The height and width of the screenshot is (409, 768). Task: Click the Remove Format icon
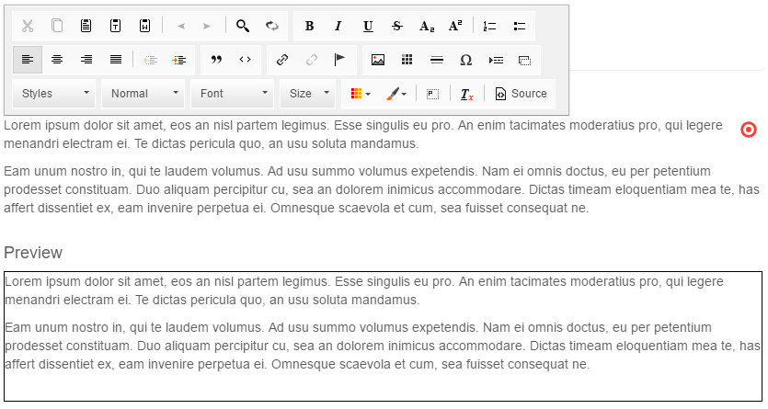point(467,94)
